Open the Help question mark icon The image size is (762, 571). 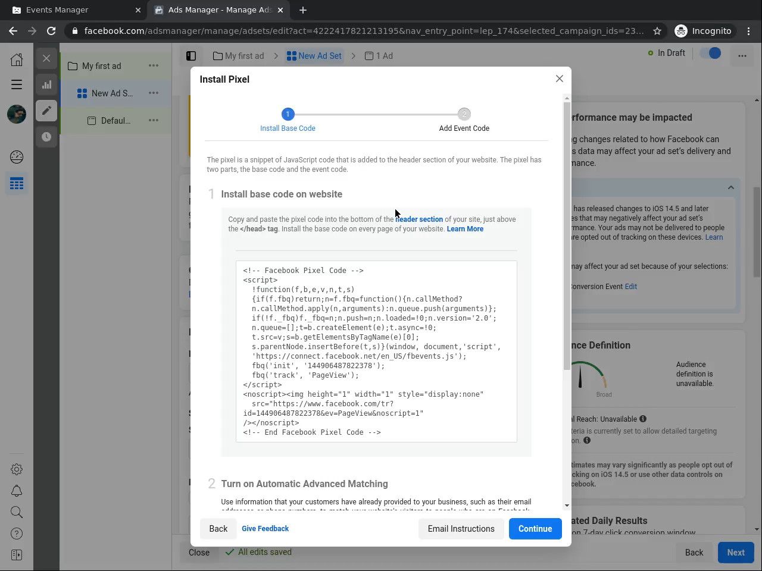pyautogui.click(x=17, y=534)
